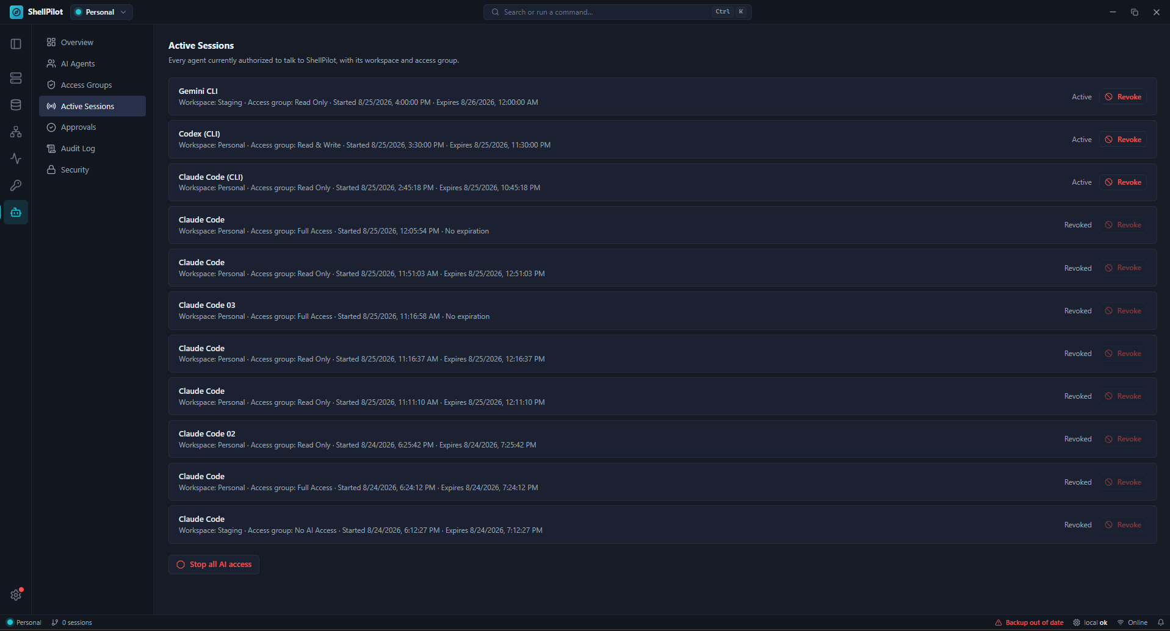Click Active status on Codex (CLI) row
The image size is (1170, 631).
point(1082,140)
